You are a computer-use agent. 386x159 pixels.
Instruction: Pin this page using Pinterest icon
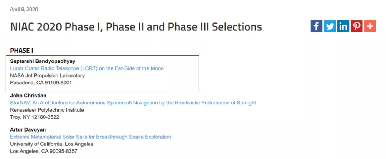click(356, 26)
